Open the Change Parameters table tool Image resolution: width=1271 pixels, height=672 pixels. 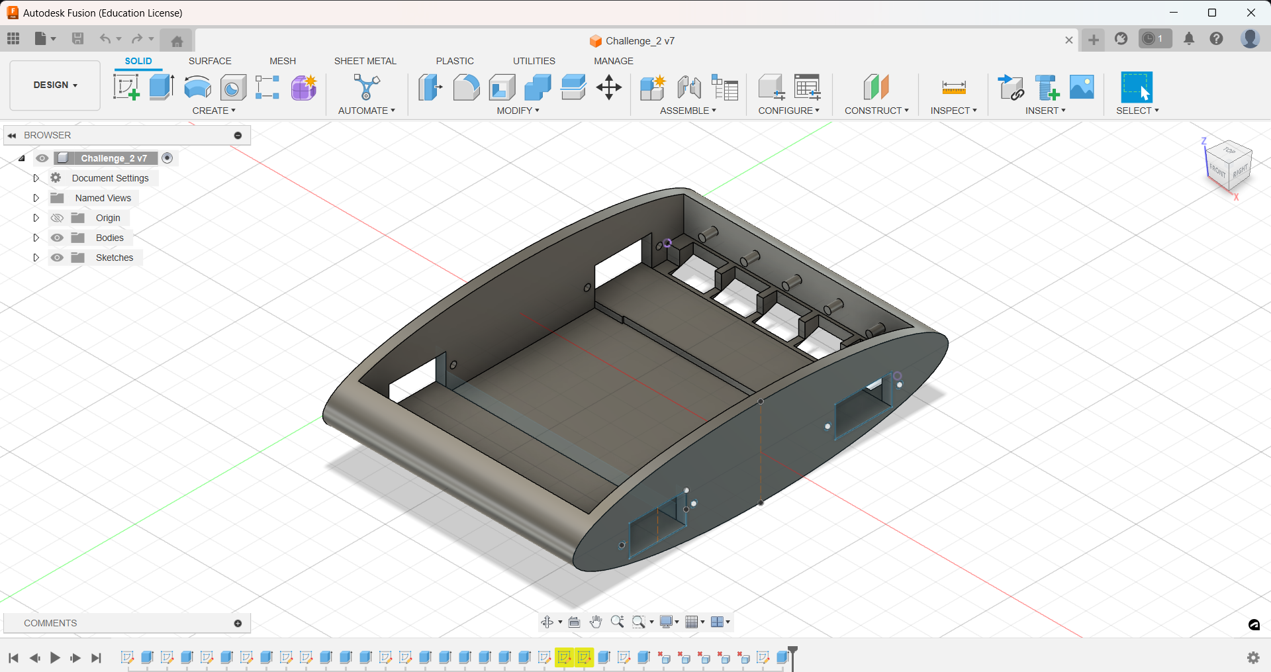808,87
